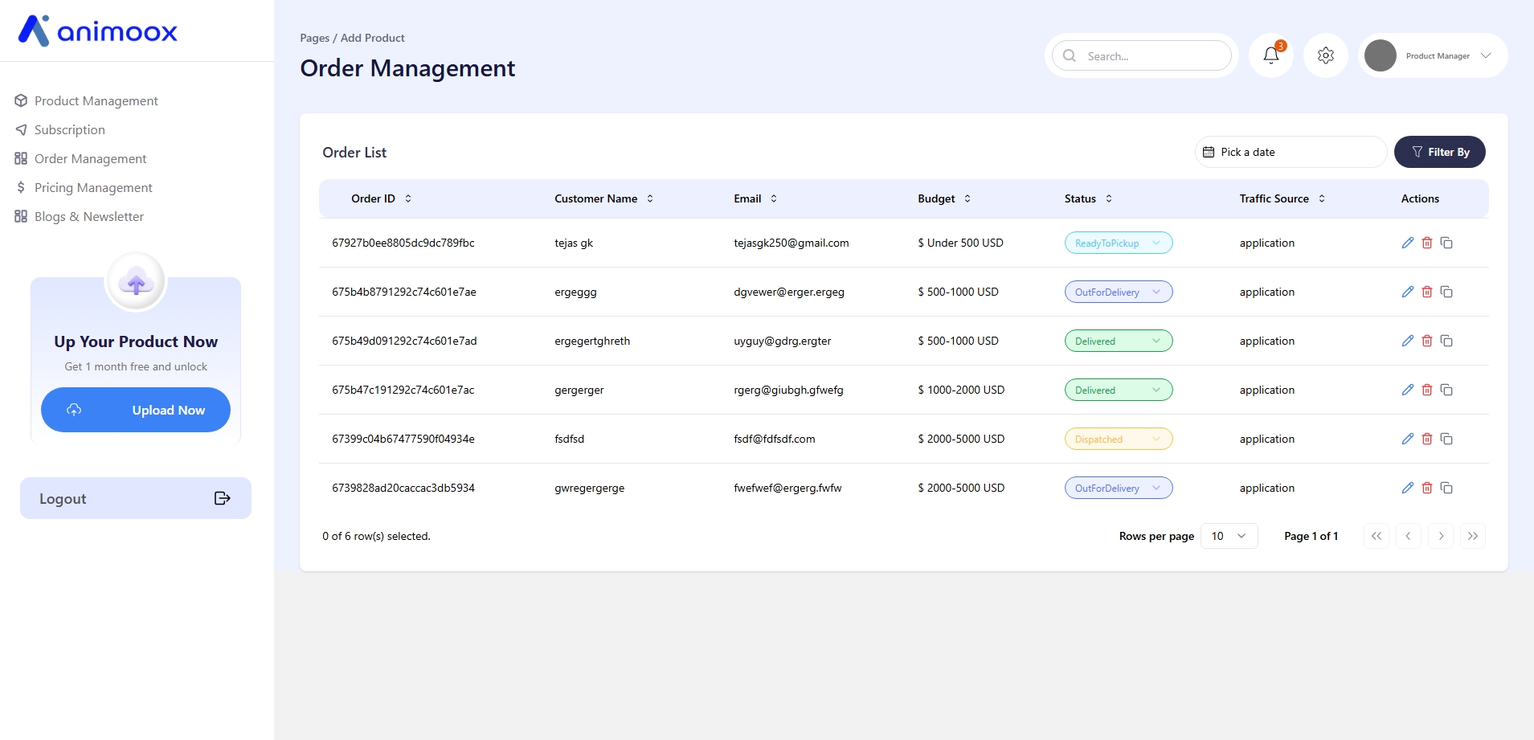Open Delivered status dropdown for ergegertghreth
Screen dimensions: 1534x740
click(1119, 341)
